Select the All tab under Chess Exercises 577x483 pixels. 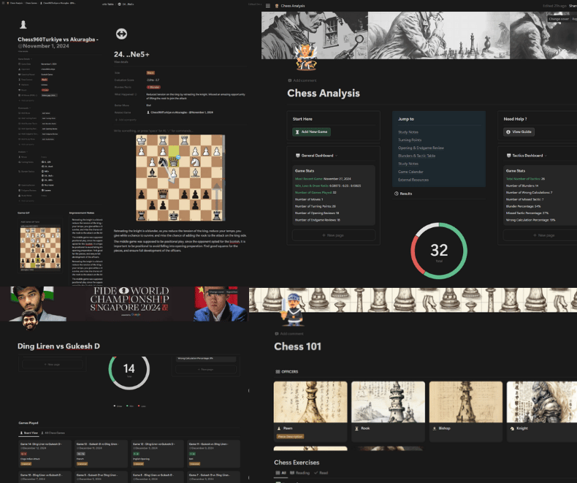click(280, 473)
